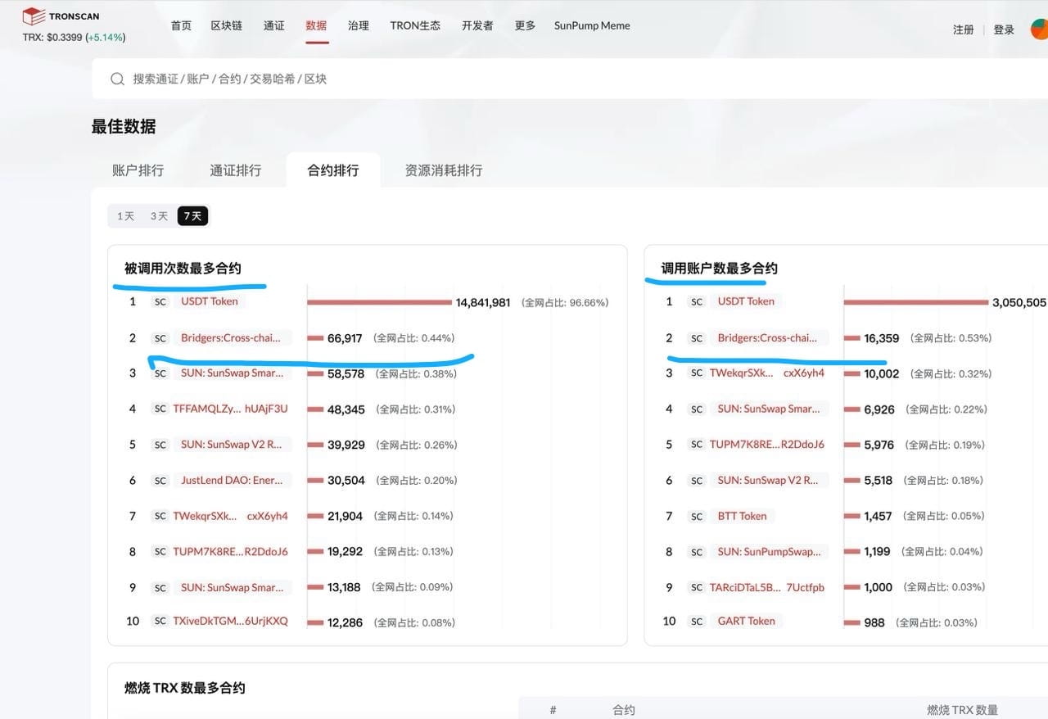Click the 燃烧 TRX 数最多合约 heading

point(185,689)
